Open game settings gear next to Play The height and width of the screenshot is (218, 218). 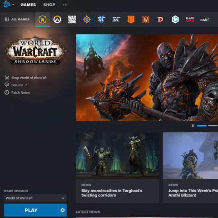coord(63,210)
